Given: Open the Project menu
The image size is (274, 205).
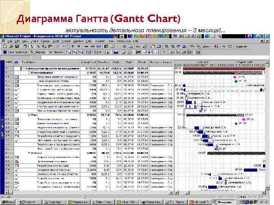Looking at the screenshot, I should click(x=66, y=41).
